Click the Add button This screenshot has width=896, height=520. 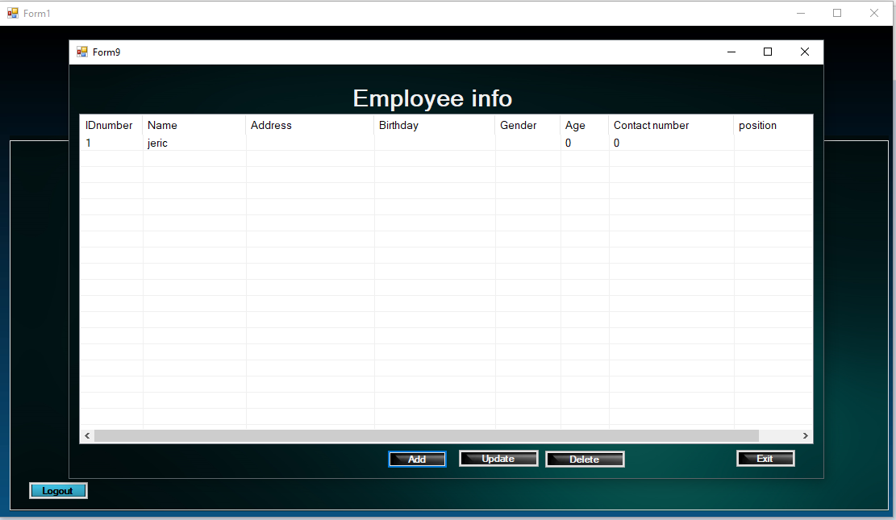click(417, 459)
